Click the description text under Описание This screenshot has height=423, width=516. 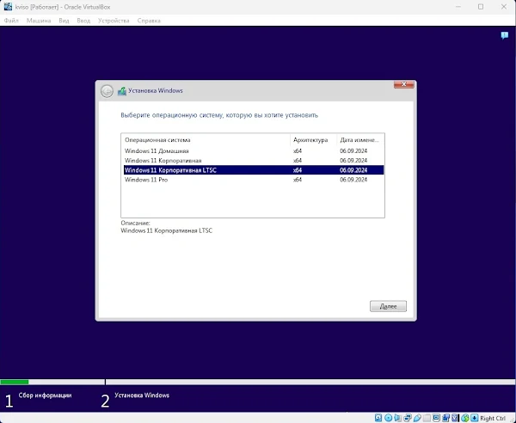tap(167, 230)
